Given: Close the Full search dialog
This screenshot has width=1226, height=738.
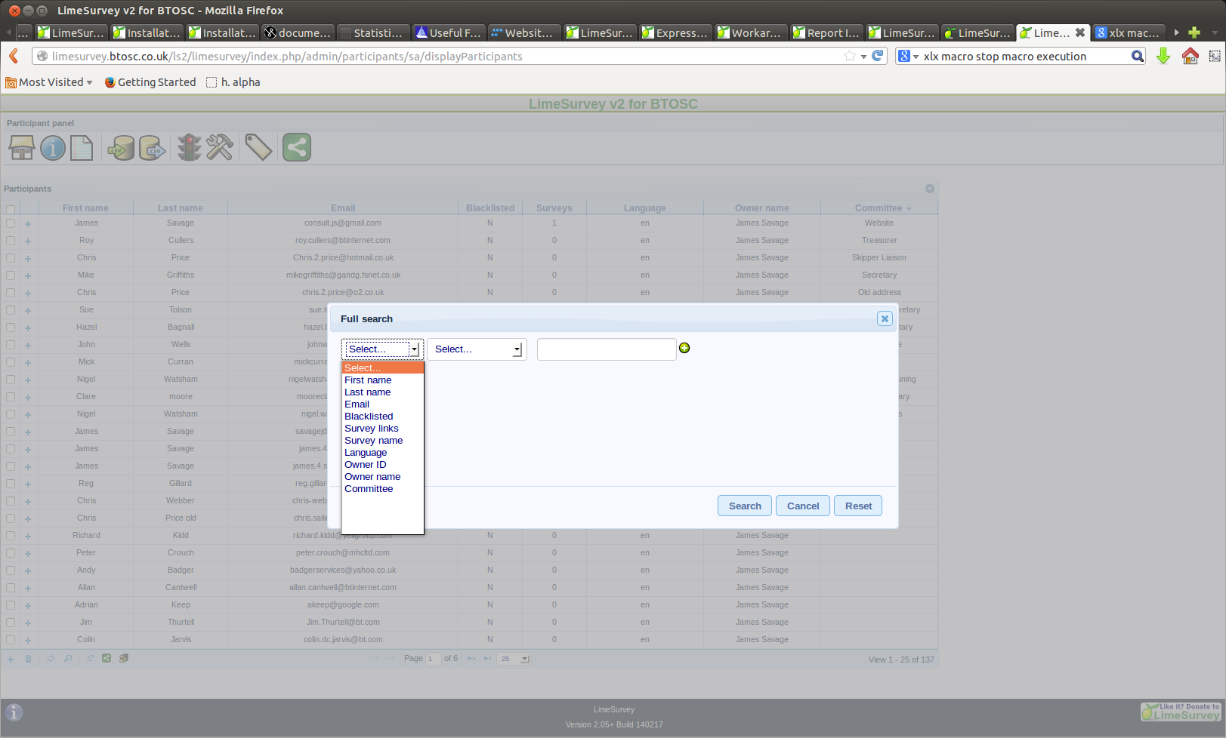Looking at the screenshot, I should (x=885, y=318).
